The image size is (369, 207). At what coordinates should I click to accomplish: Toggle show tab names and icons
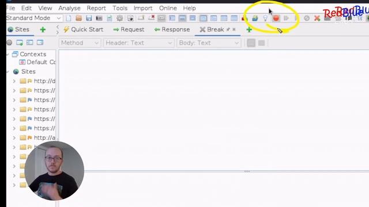pyautogui.click(x=161, y=18)
